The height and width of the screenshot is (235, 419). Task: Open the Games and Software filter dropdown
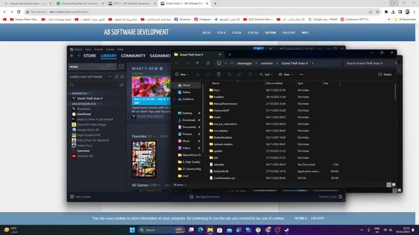pos(110,77)
